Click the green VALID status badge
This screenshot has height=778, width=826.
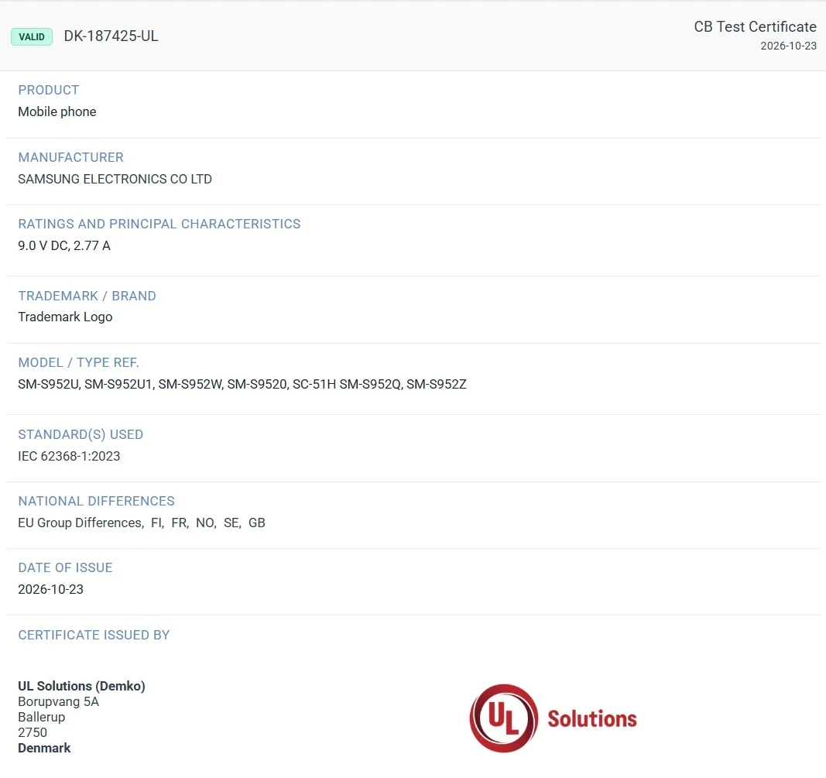pos(32,37)
